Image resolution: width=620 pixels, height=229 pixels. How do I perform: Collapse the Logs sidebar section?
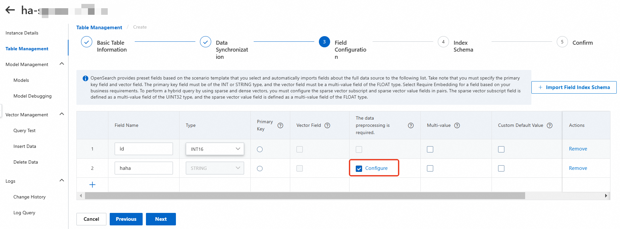click(62, 180)
